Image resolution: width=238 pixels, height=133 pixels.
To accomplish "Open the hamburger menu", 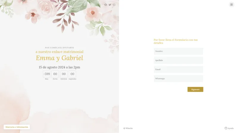I will pos(231,4).
